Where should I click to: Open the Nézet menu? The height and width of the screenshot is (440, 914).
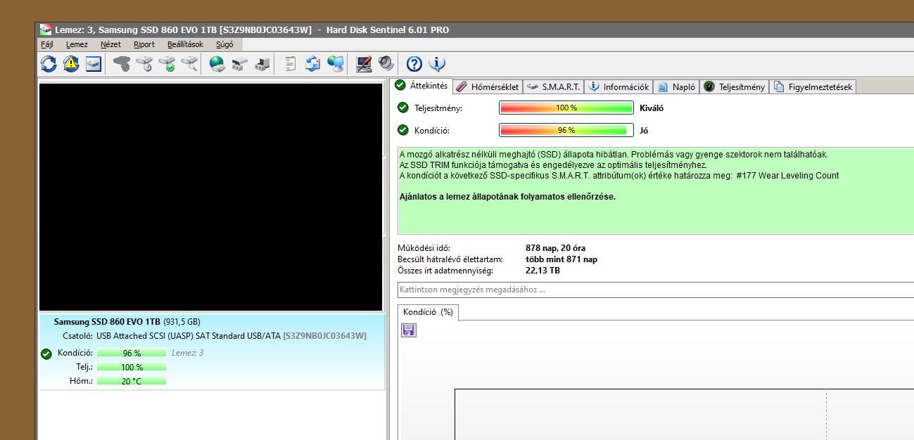(x=110, y=44)
